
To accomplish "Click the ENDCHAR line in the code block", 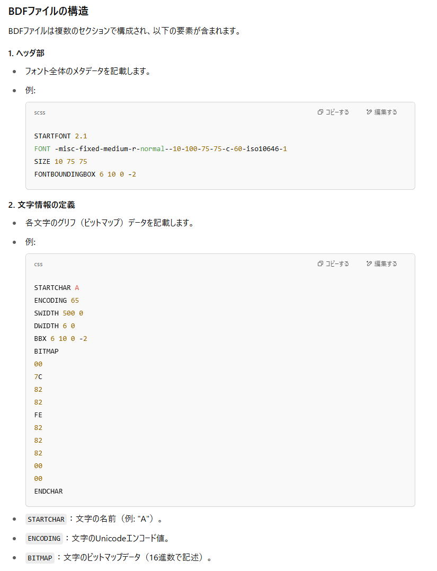I will (48, 491).
